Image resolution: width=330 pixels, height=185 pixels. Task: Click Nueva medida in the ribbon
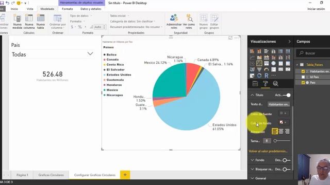[x=17, y=22]
